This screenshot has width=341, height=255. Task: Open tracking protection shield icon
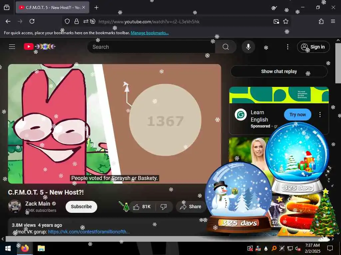point(67,21)
